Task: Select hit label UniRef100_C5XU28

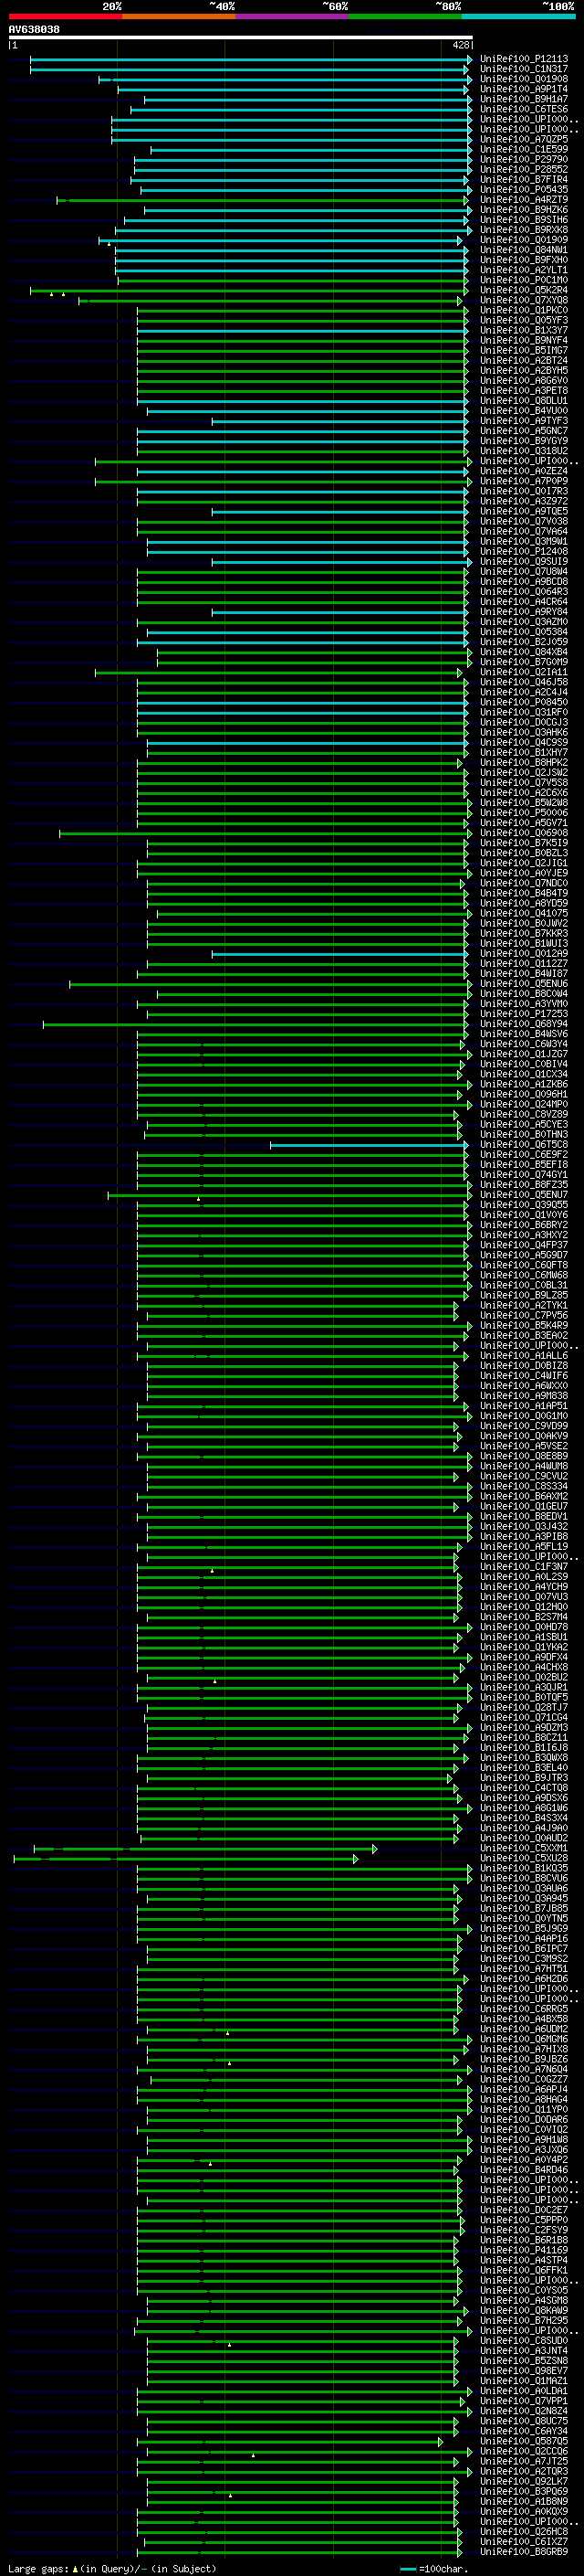Action: click(524, 1858)
